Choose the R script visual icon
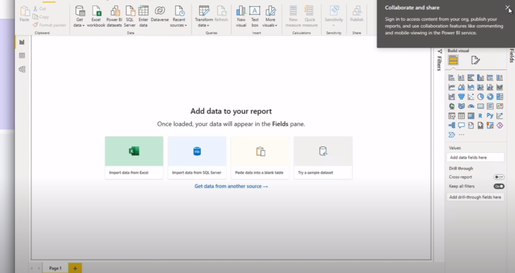This screenshot has width=515, height=273. click(x=480, y=116)
